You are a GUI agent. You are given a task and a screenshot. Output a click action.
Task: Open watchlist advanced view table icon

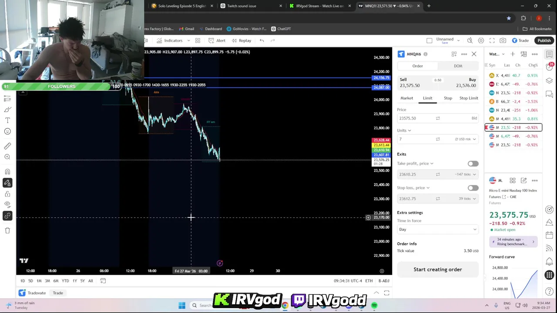(523, 54)
